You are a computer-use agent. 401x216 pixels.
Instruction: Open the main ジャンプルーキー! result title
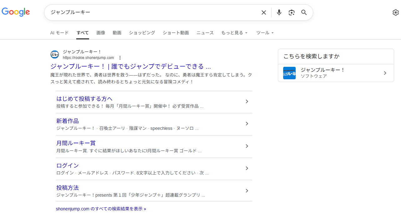tap(130, 66)
